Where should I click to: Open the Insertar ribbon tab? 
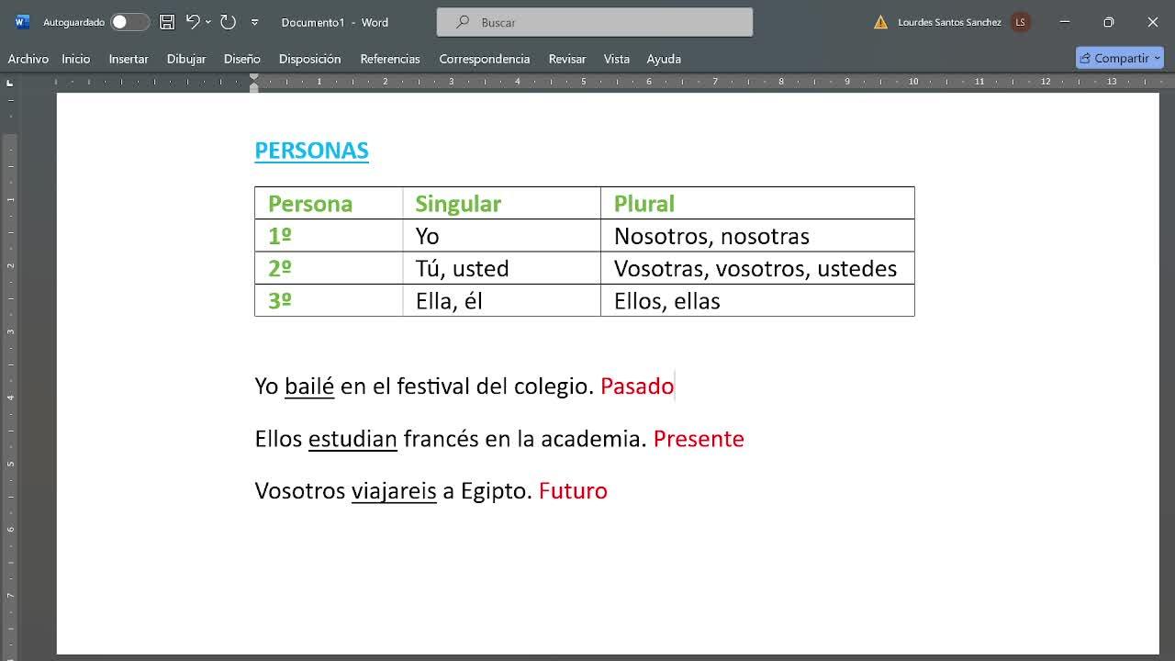pyautogui.click(x=129, y=59)
